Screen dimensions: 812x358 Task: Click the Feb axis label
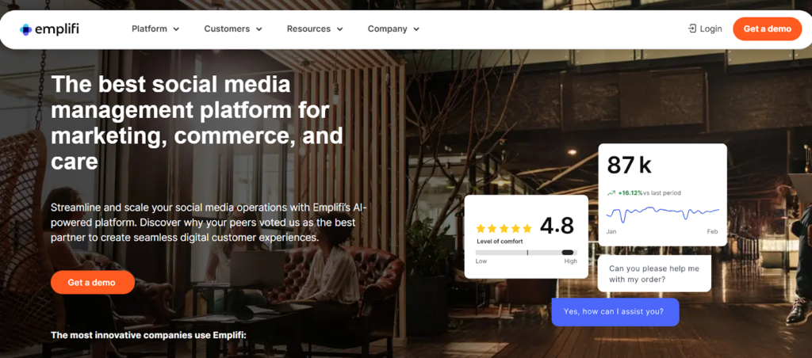713,232
